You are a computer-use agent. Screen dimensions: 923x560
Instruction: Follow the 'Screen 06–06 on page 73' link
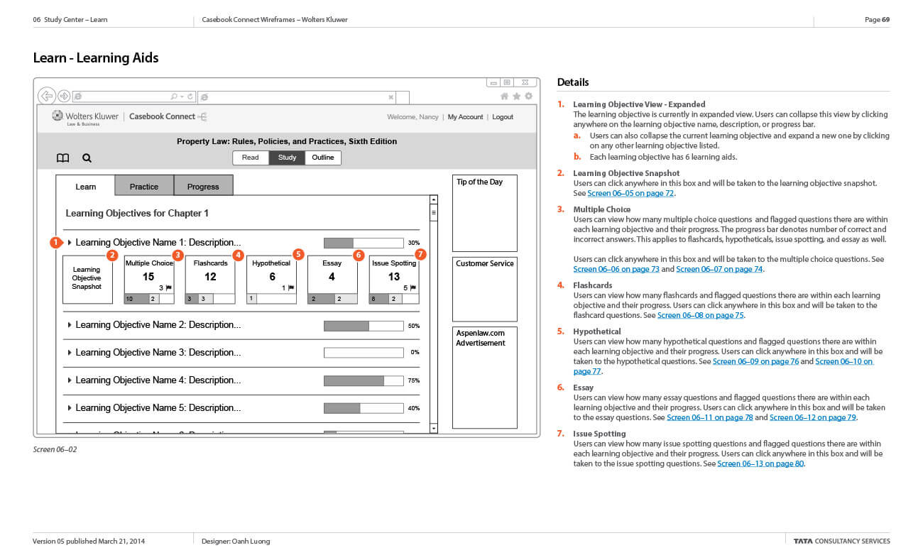616,270
